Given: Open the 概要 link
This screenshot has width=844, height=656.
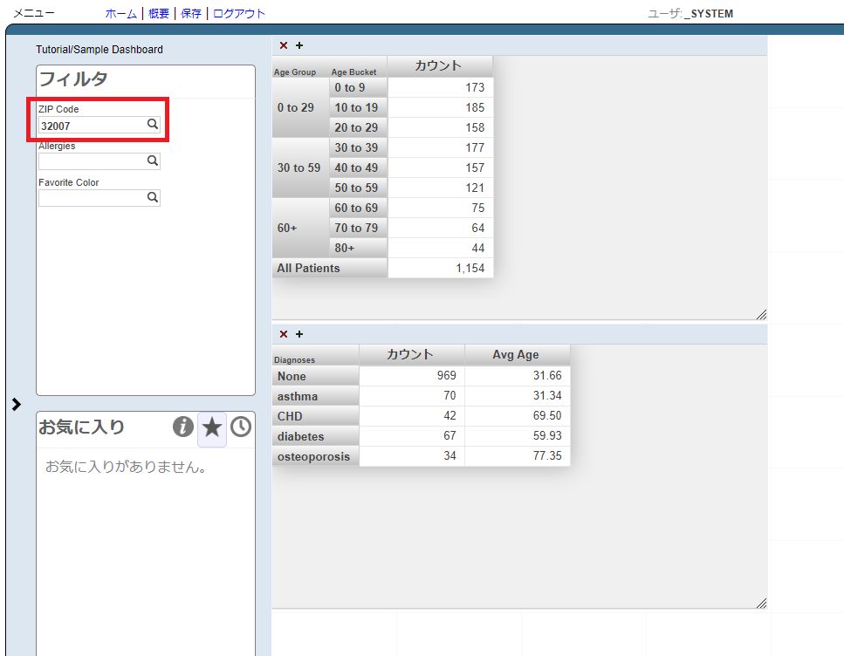Looking at the screenshot, I should click(159, 14).
